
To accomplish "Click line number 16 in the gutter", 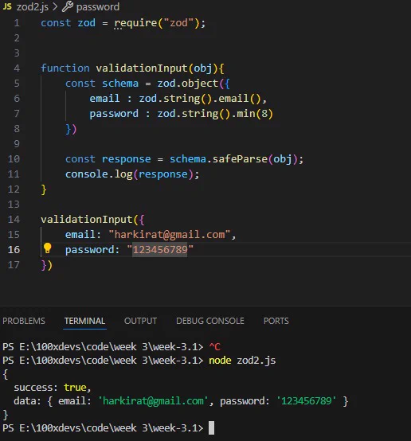I will (14, 249).
